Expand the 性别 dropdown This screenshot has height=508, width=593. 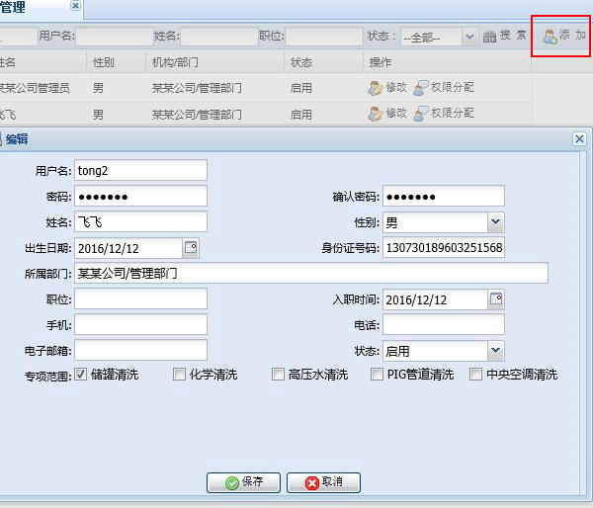point(495,222)
